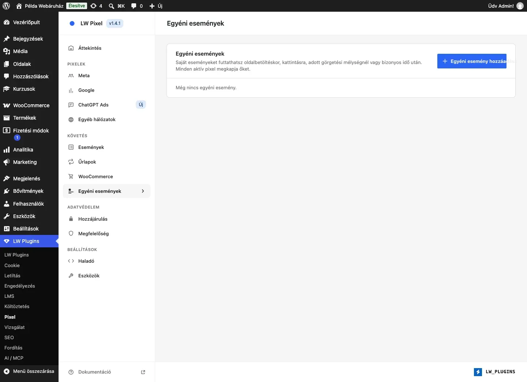Image resolution: width=527 pixels, height=382 pixels.
Task: Click the WooCommerce cart icon in LW Pixel
Action: (71, 176)
